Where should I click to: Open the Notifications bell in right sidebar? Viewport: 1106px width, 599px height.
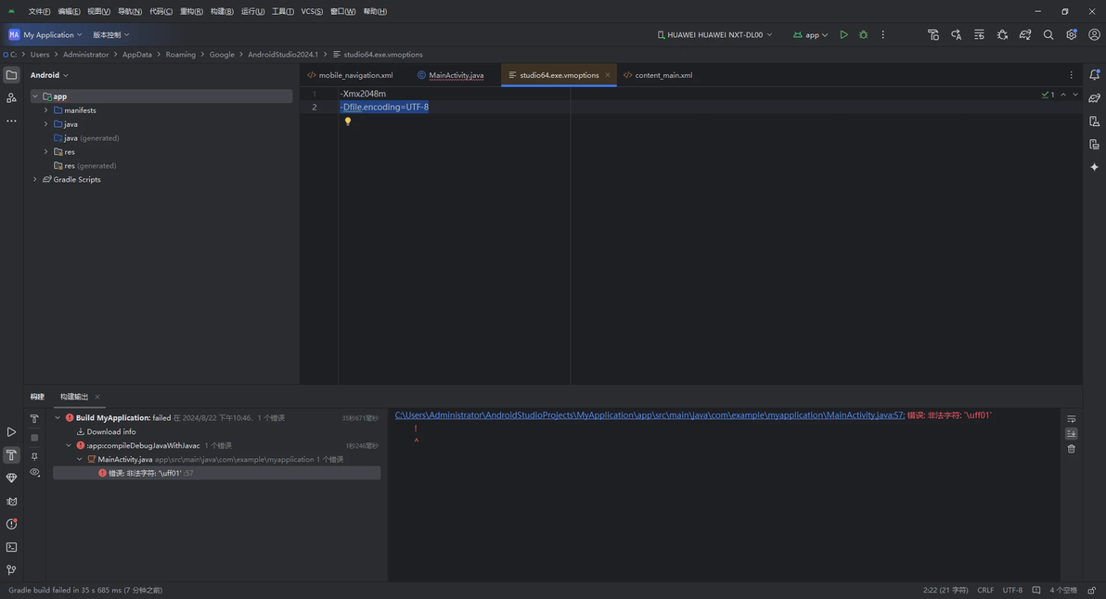tap(1094, 75)
